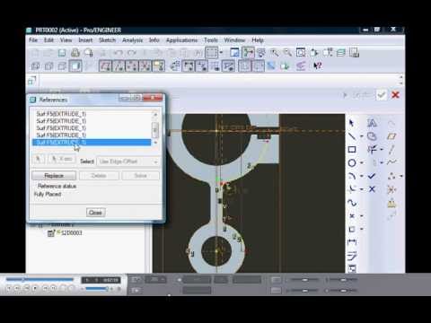Expand the Arc tool flyout arrow
431x323 pixels.
pos(362,176)
